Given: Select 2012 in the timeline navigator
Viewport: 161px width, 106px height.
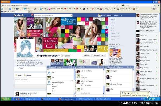Looking at the screenshot, I should click(112, 25).
